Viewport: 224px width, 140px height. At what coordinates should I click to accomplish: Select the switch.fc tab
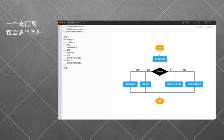click(73, 23)
